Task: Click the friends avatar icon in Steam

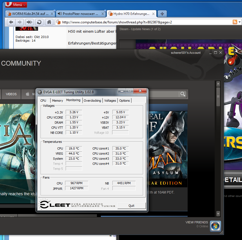Action: pos(215,226)
